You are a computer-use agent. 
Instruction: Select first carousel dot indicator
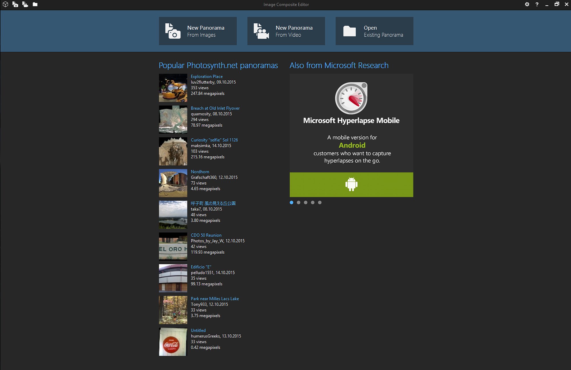point(291,203)
